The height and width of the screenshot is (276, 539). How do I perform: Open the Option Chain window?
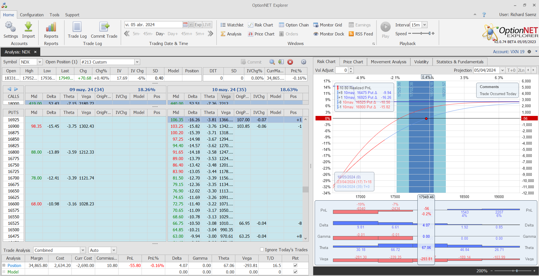[294, 25]
